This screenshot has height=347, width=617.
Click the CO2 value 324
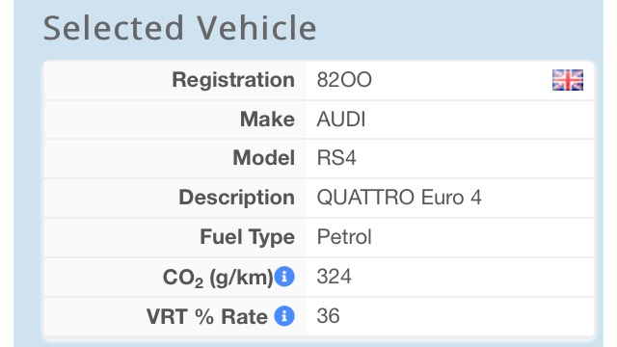point(335,277)
